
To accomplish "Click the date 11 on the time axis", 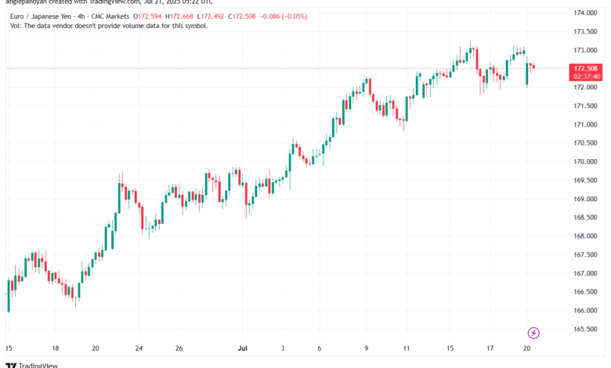I will [x=406, y=348].
